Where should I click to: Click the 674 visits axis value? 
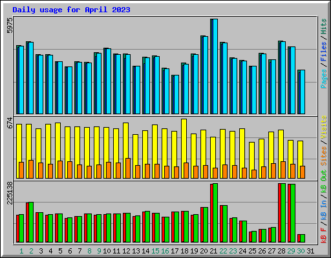[10, 123]
